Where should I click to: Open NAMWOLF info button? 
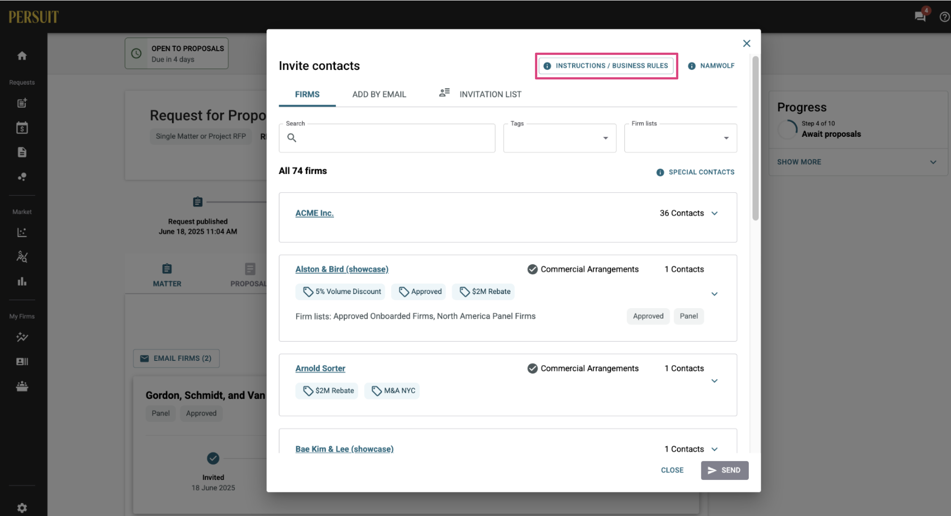(711, 66)
